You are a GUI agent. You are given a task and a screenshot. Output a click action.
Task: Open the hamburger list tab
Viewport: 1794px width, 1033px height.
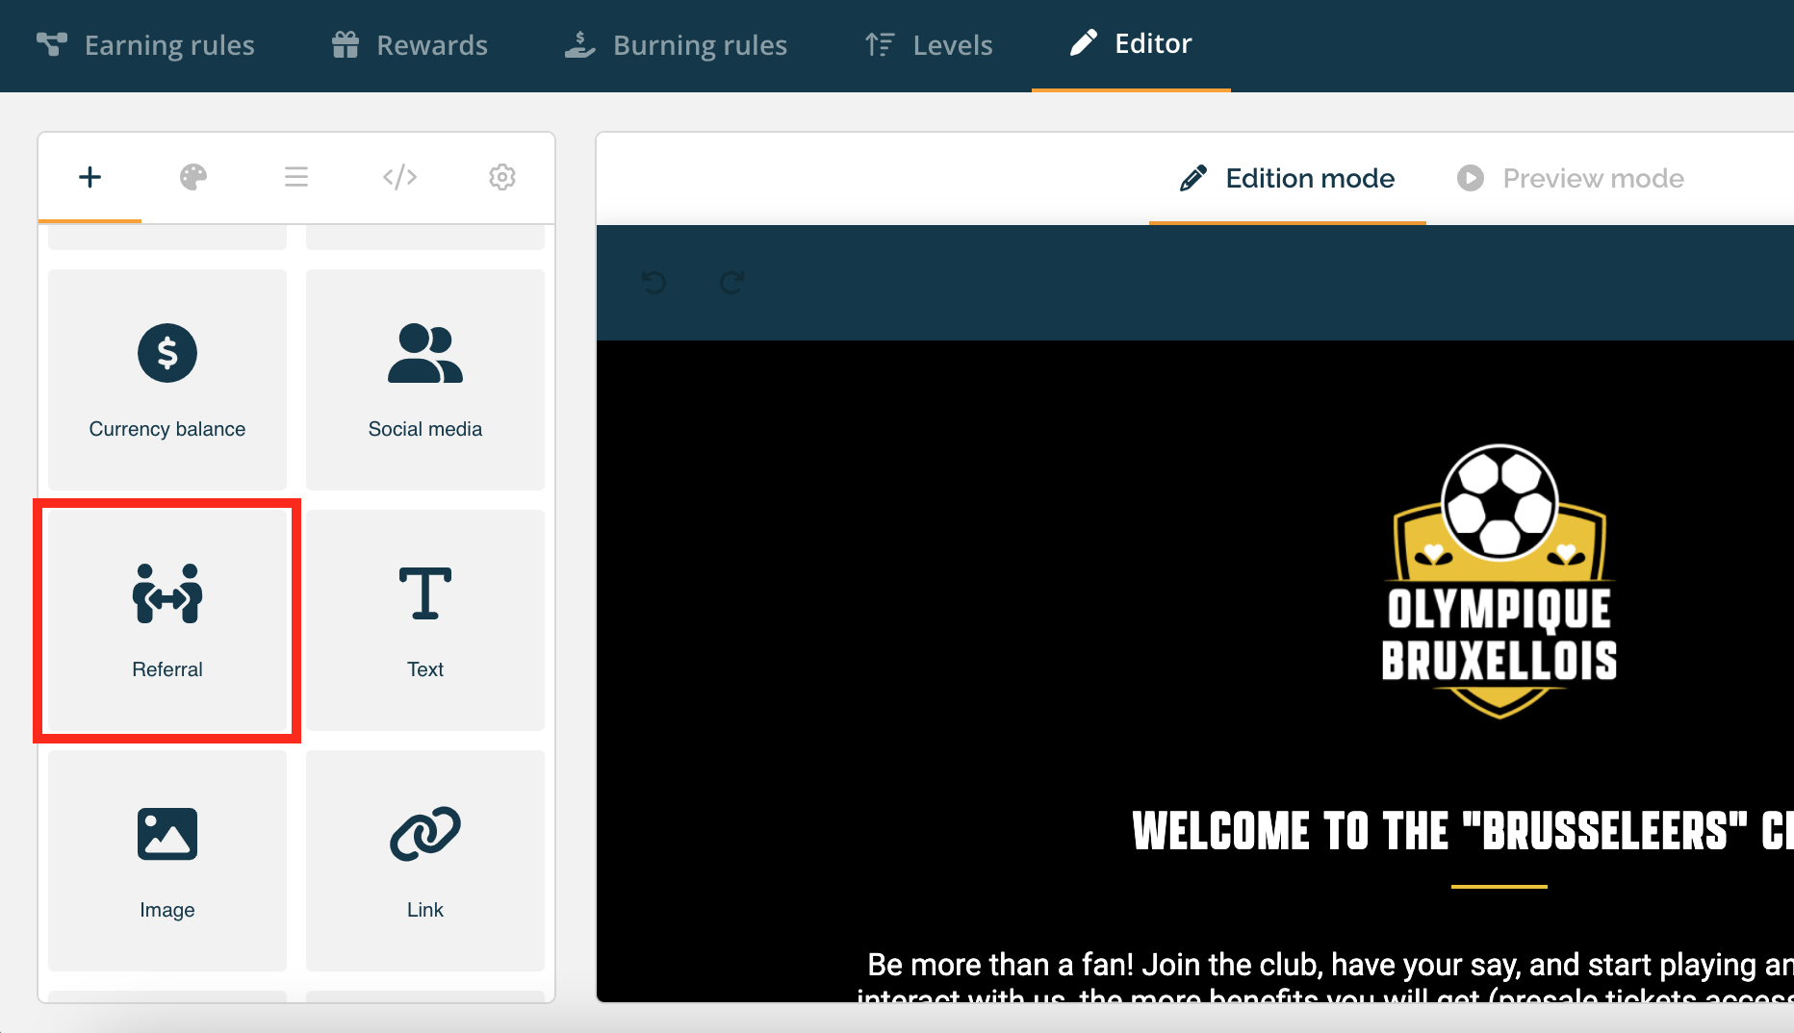click(x=296, y=177)
